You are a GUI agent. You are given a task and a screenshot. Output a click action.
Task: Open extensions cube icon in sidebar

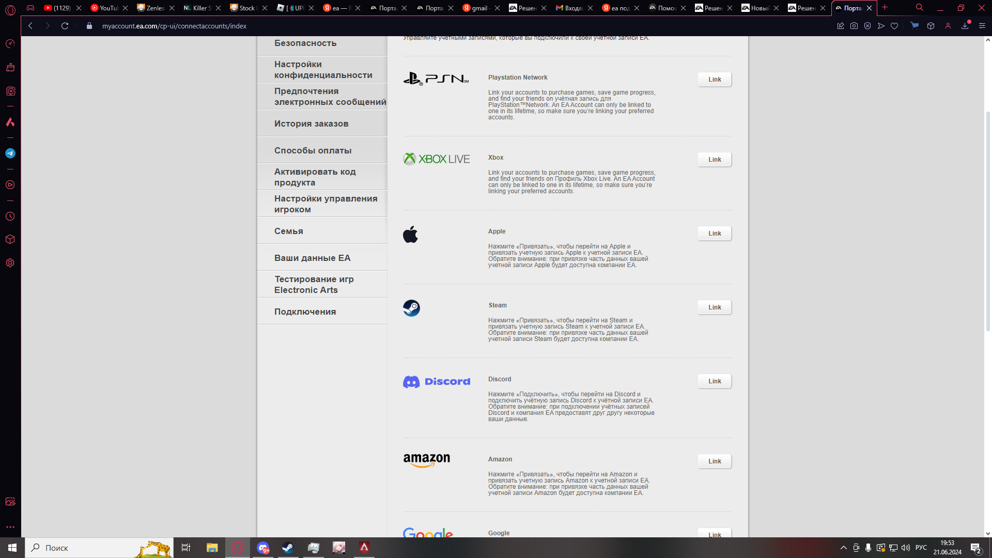(x=10, y=239)
